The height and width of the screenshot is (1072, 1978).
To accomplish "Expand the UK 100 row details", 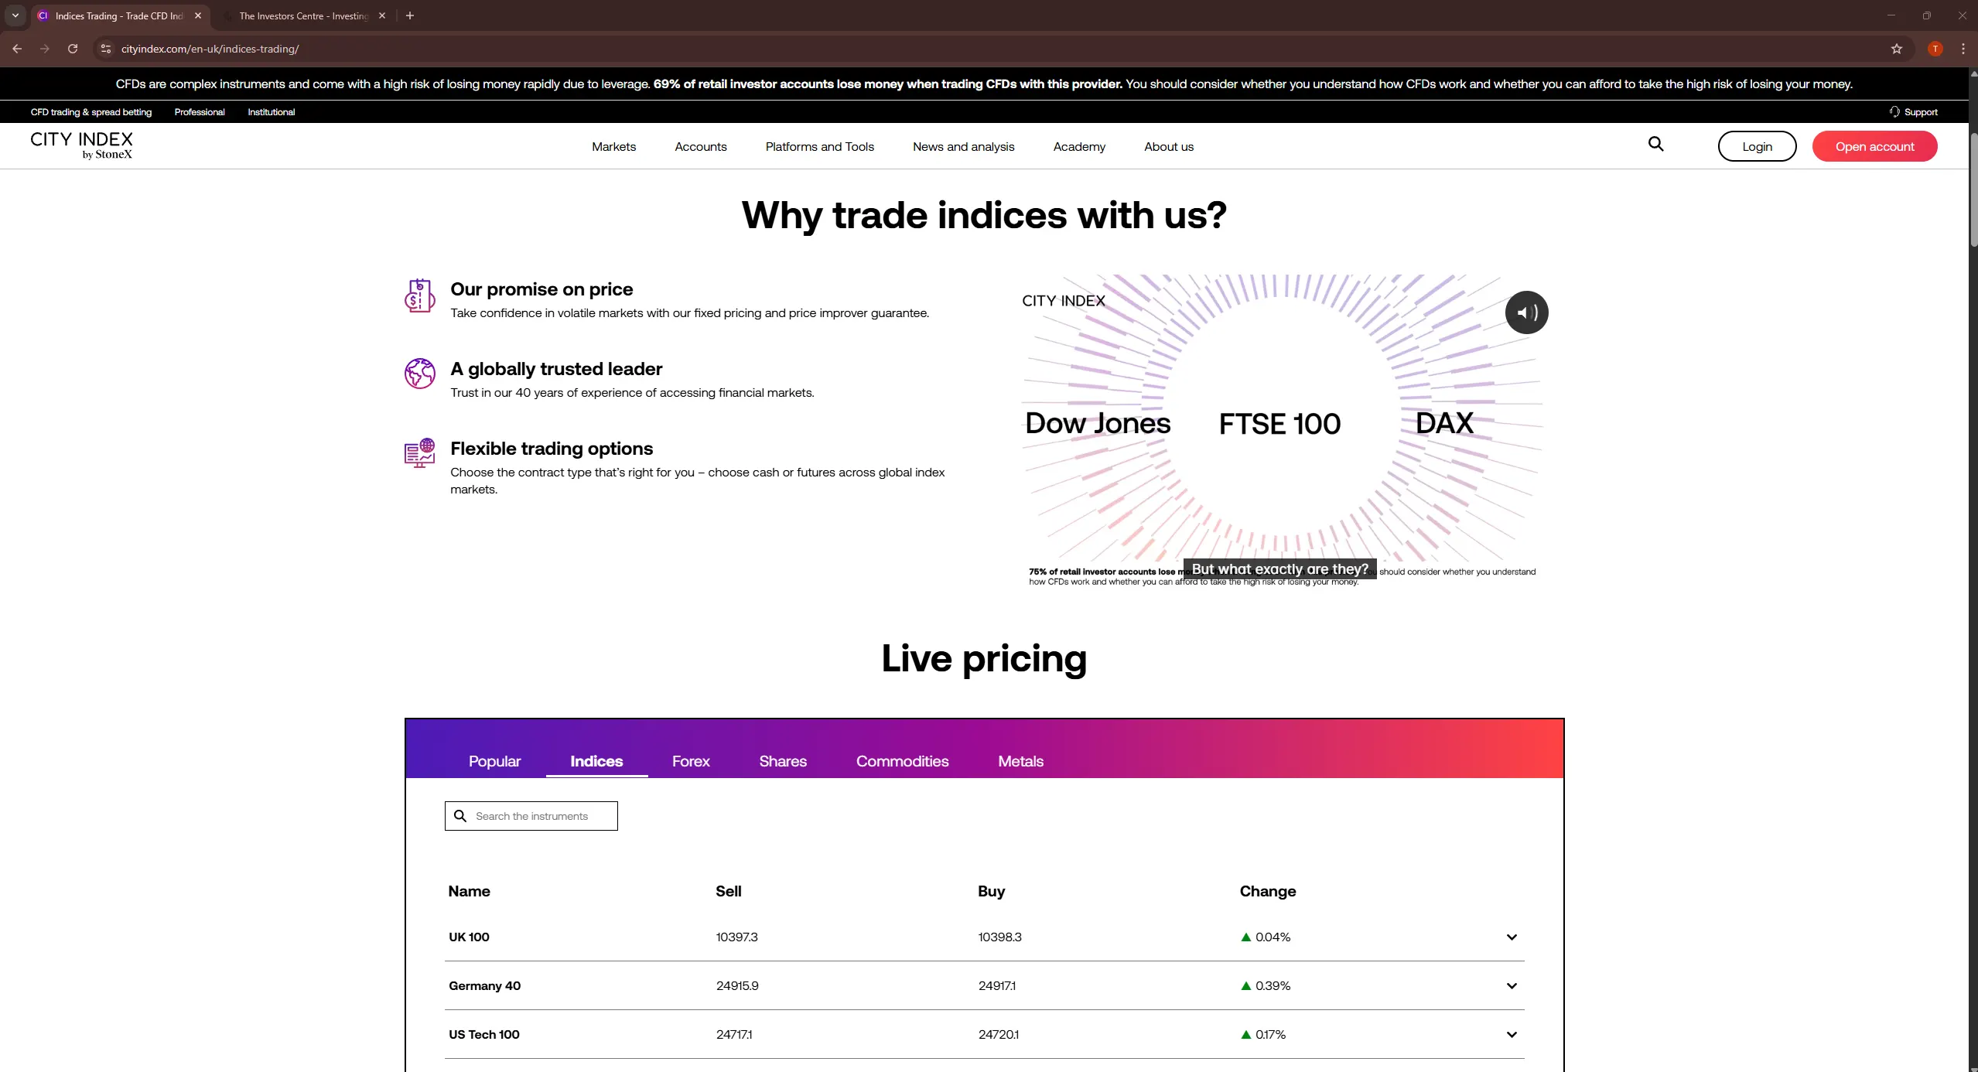I will [1512, 937].
